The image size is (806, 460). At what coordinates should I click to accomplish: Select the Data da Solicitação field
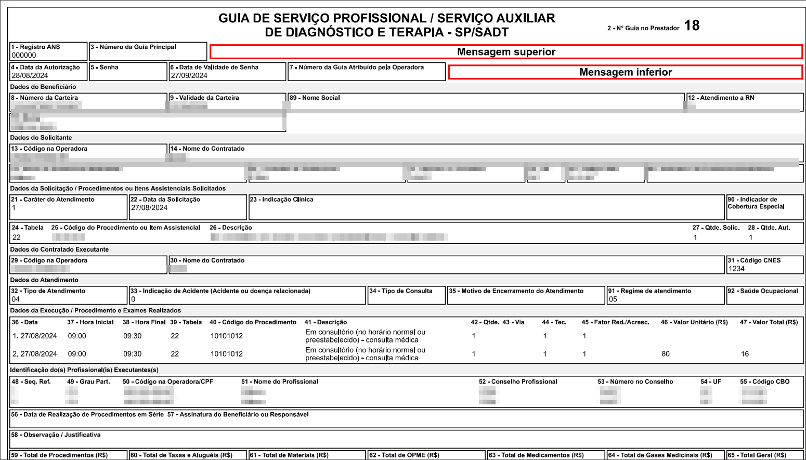pyautogui.click(x=188, y=207)
